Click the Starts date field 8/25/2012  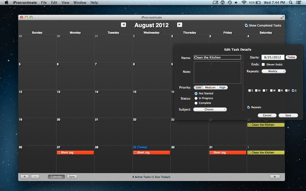pos(273,57)
